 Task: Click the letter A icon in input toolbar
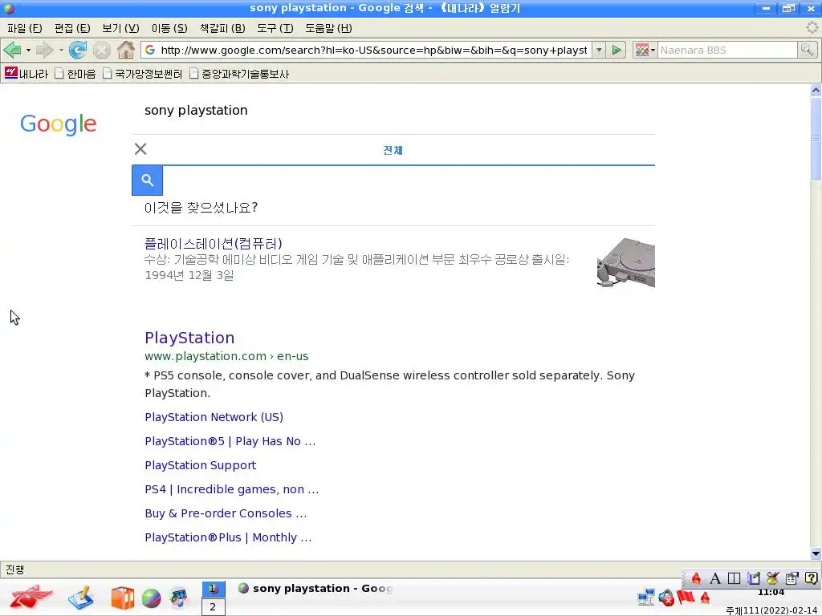click(x=715, y=578)
